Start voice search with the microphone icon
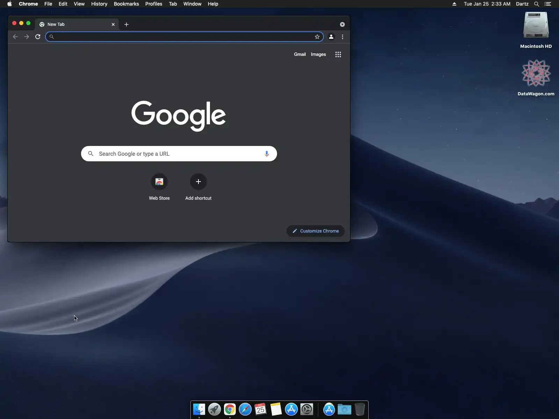 (267, 154)
